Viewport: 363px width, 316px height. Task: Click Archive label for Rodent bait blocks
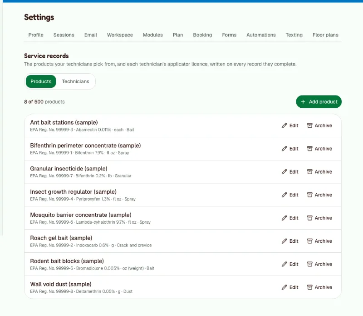[323, 264]
